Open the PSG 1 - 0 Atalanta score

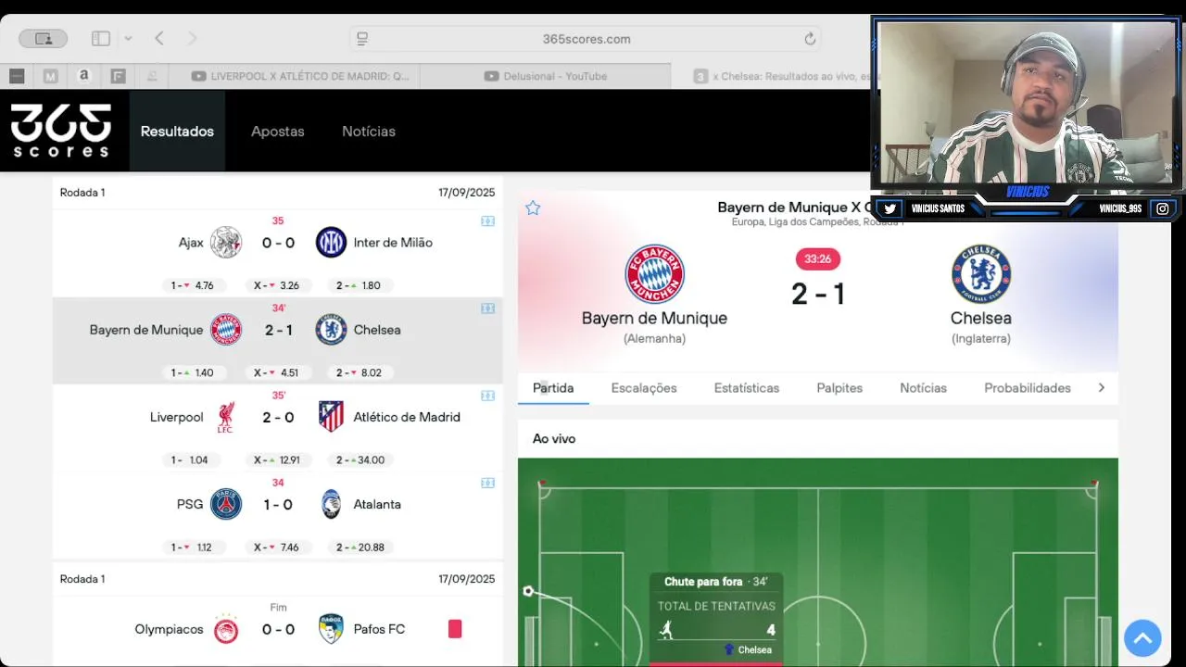pos(278,505)
